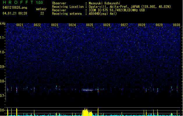This screenshot has height=116, width=183.
Task: Click the 0826 time marker
Action: (x=107, y=25)
